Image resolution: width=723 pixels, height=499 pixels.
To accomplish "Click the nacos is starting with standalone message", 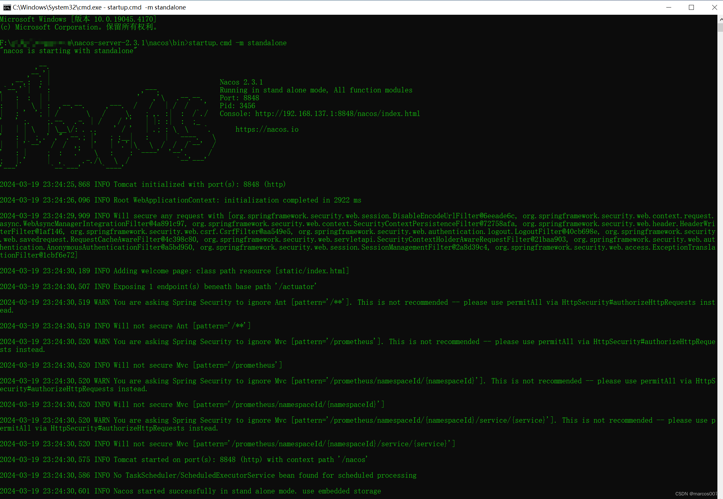I will [x=68, y=51].
